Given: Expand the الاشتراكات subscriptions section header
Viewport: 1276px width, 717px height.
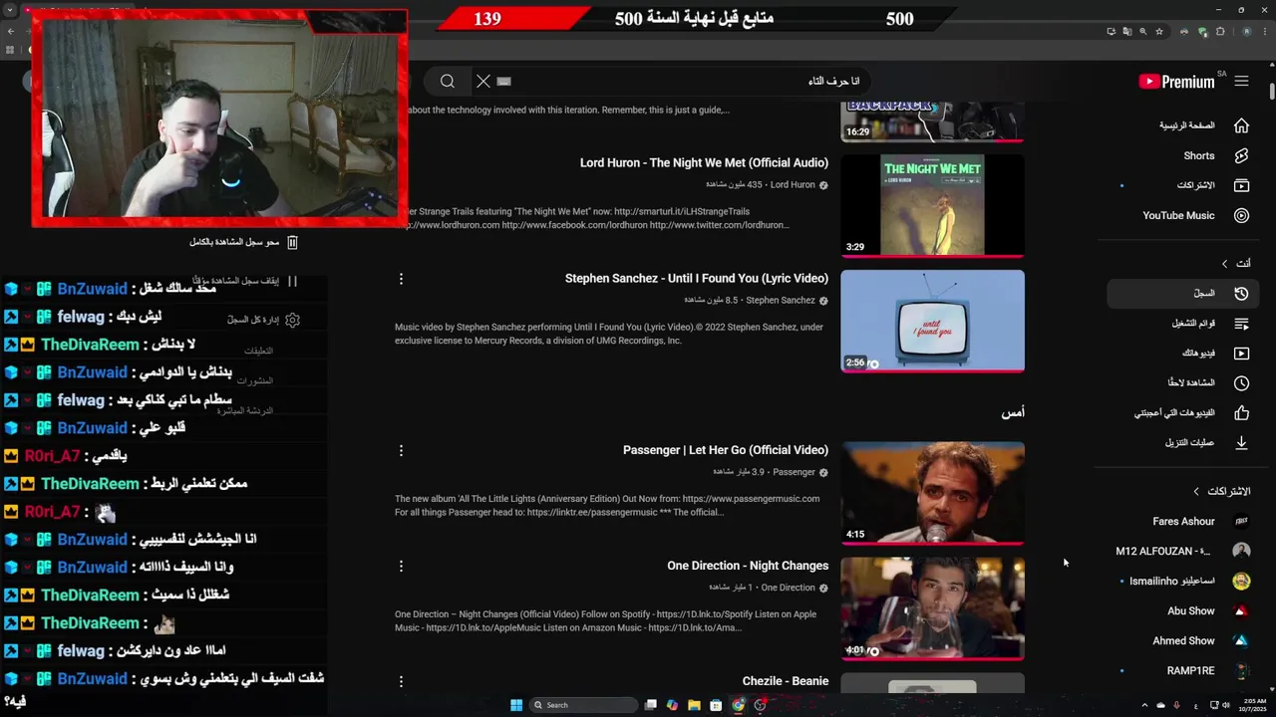Looking at the screenshot, I should click(1222, 491).
